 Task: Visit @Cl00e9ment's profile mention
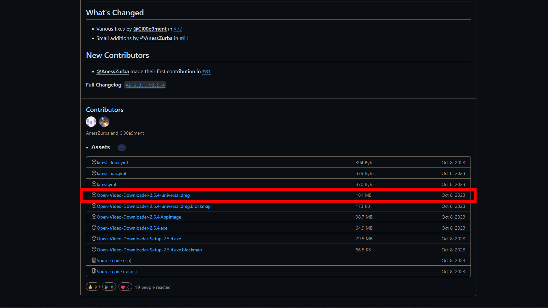point(150,29)
